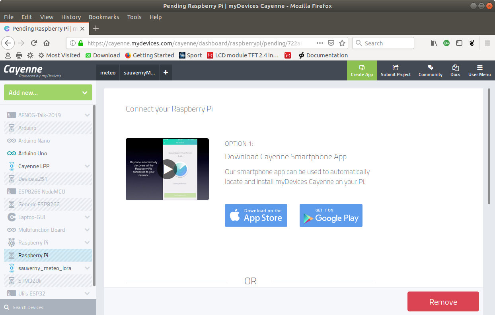
Task: Click the green padlock site security icon
Action: click(x=81, y=43)
